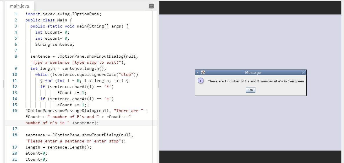The width and height of the screenshot is (344, 163).
Task: Click OK in the Message dialog
Action: [x=251, y=90]
